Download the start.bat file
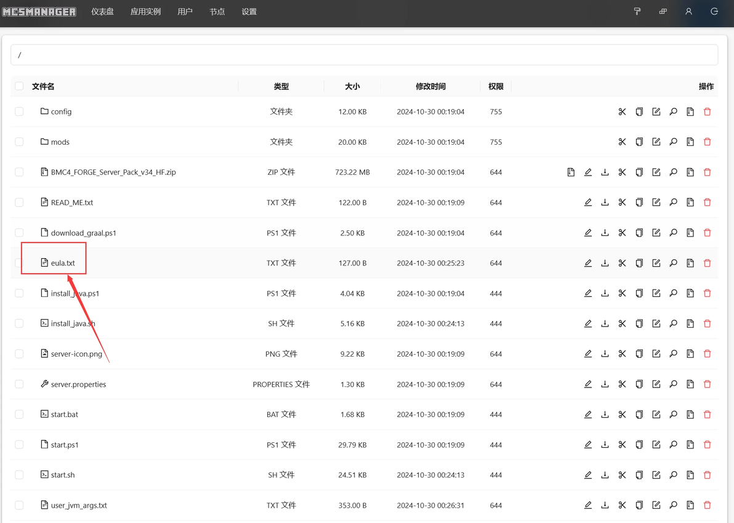The image size is (734, 523). pos(605,415)
